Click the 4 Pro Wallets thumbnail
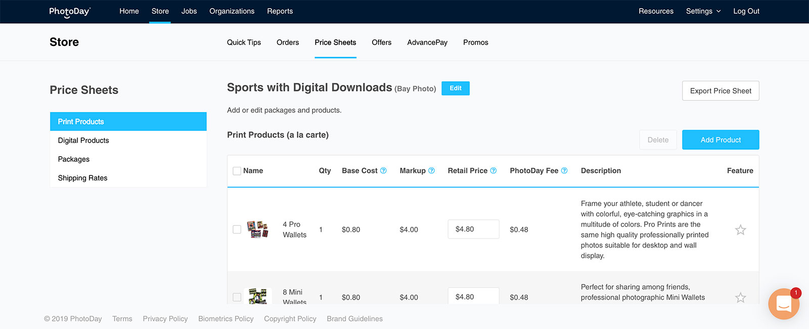The width and height of the screenshot is (809, 329). [x=257, y=229]
